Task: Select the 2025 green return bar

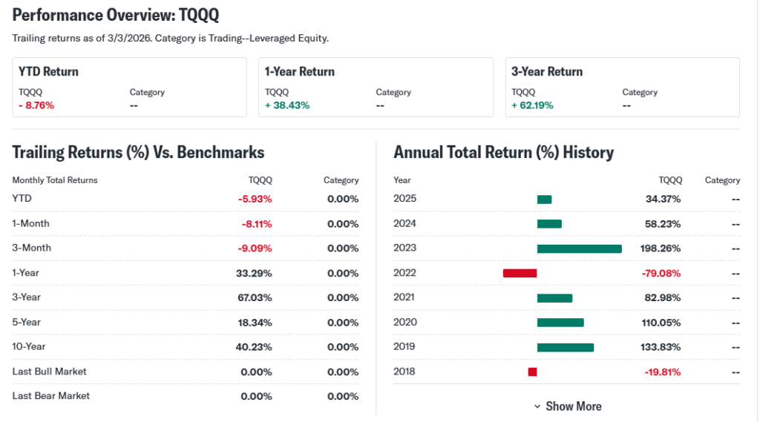Action: 544,199
